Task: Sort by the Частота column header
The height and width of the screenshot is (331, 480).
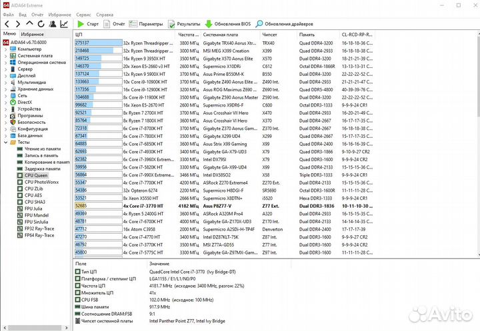Action: 188,35
